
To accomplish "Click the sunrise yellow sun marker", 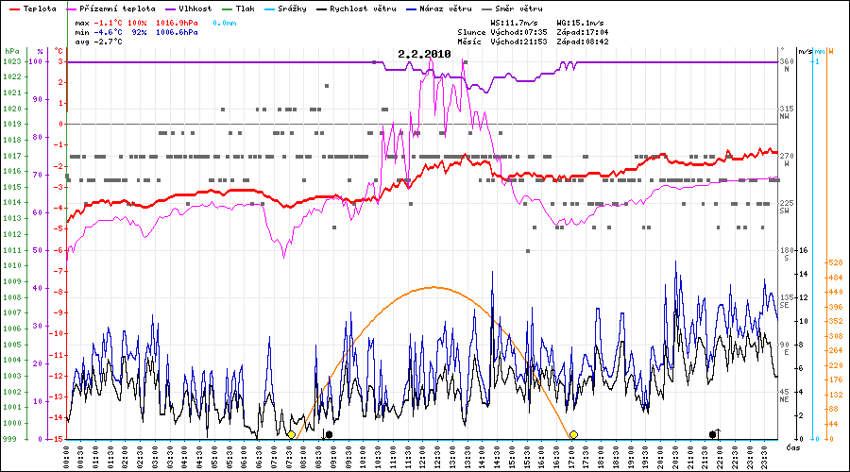I will (x=291, y=435).
